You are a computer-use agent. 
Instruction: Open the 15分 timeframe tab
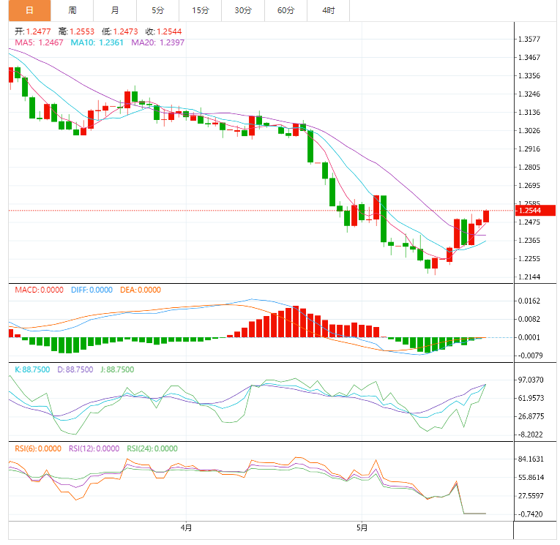coord(200,10)
